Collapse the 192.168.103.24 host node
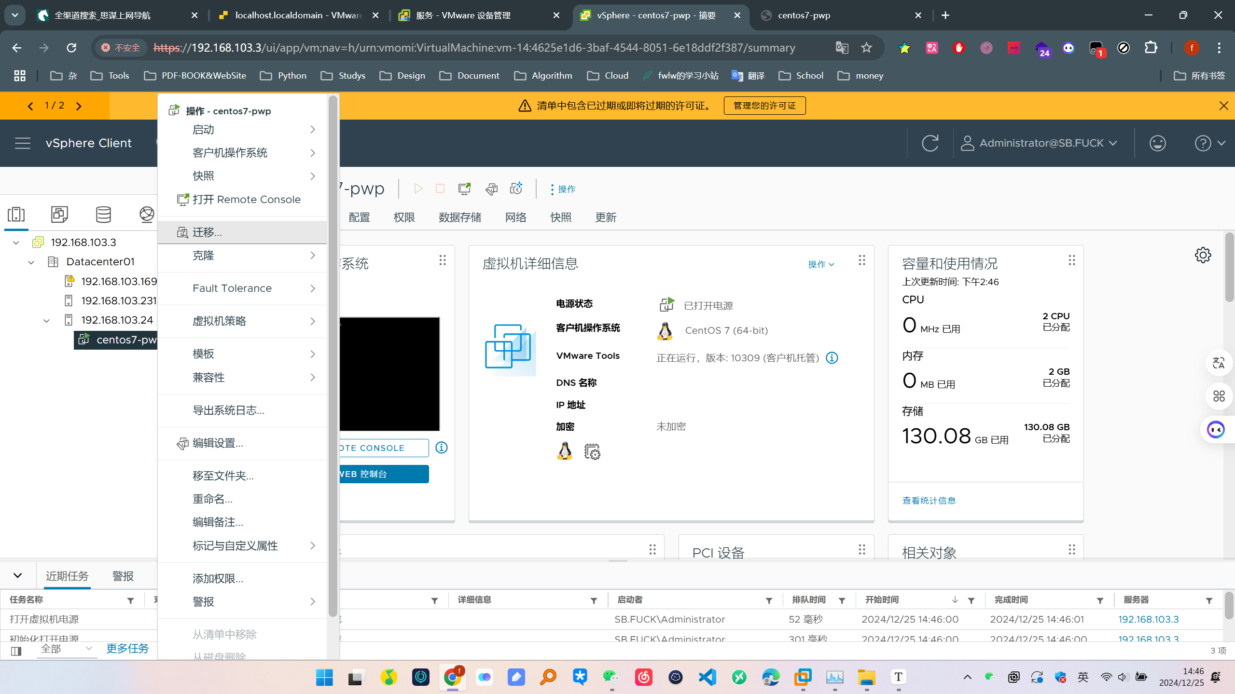1235x694 pixels. coord(46,321)
